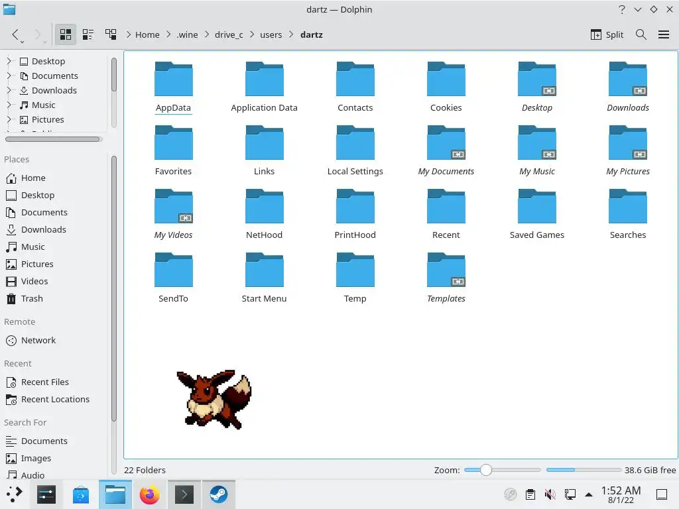Image resolution: width=679 pixels, height=509 pixels.
Task: Open dropdown arrow before users breadcrumb
Action: point(252,34)
